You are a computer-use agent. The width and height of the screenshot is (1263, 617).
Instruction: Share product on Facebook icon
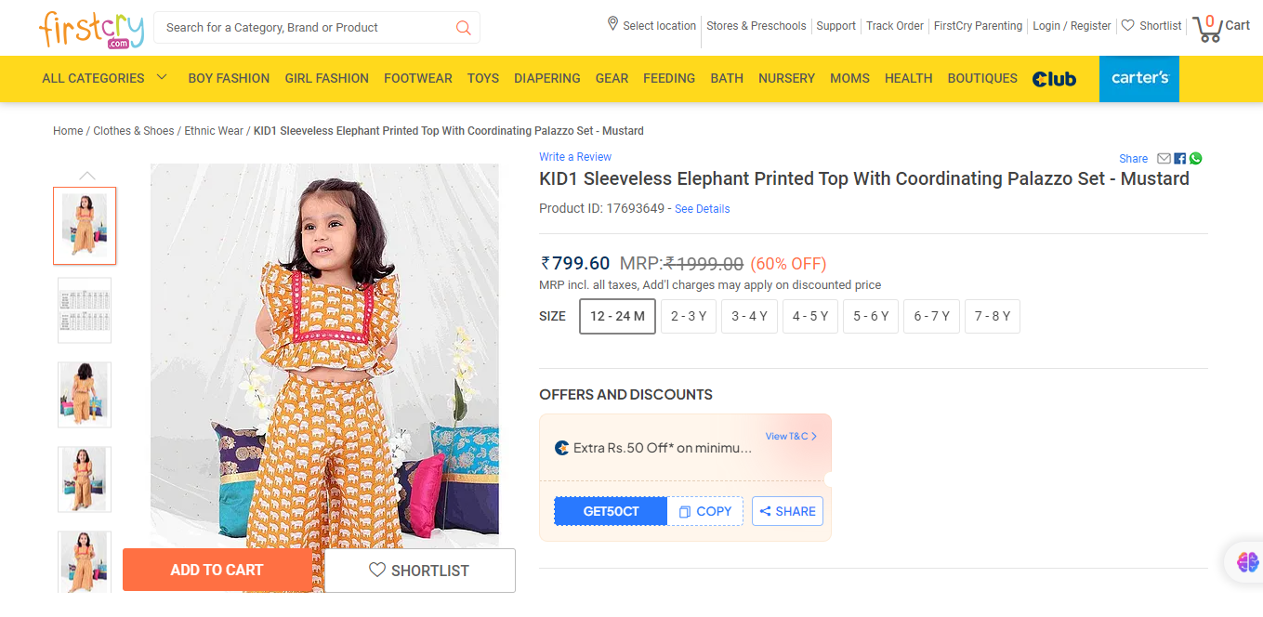pos(1179,159)
